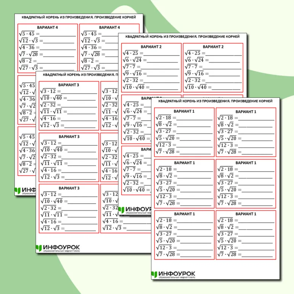Click √7·√28 in the lower-right Вариант 1 card
Screen dimensions: 294x294
227,254
